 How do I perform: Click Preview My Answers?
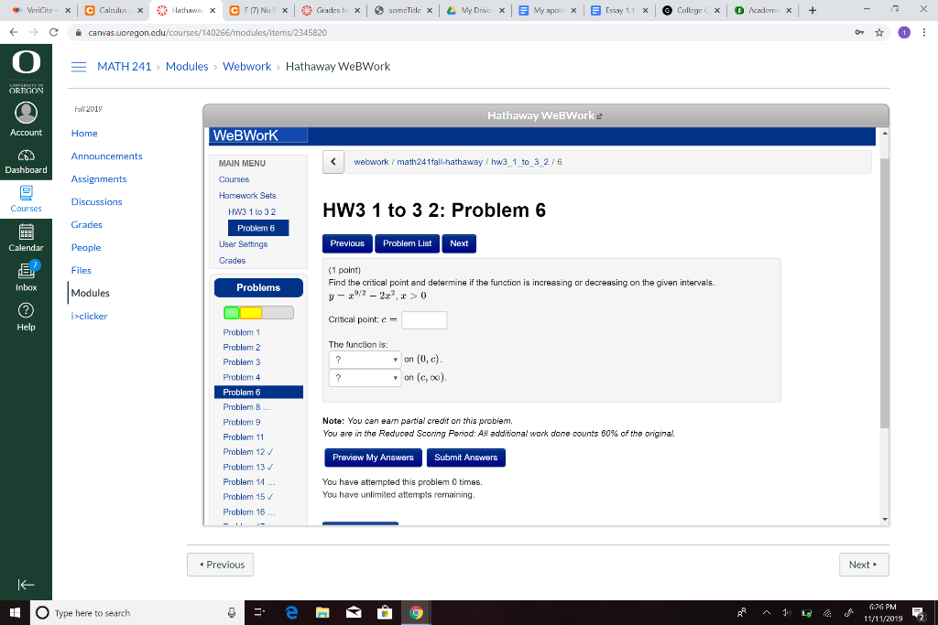tap(372, 458)
